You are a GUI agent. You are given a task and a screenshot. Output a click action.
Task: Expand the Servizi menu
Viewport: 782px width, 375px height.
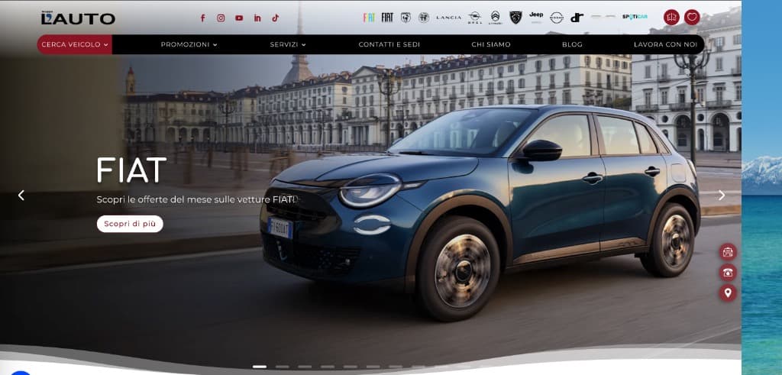[x=288, y=44]
